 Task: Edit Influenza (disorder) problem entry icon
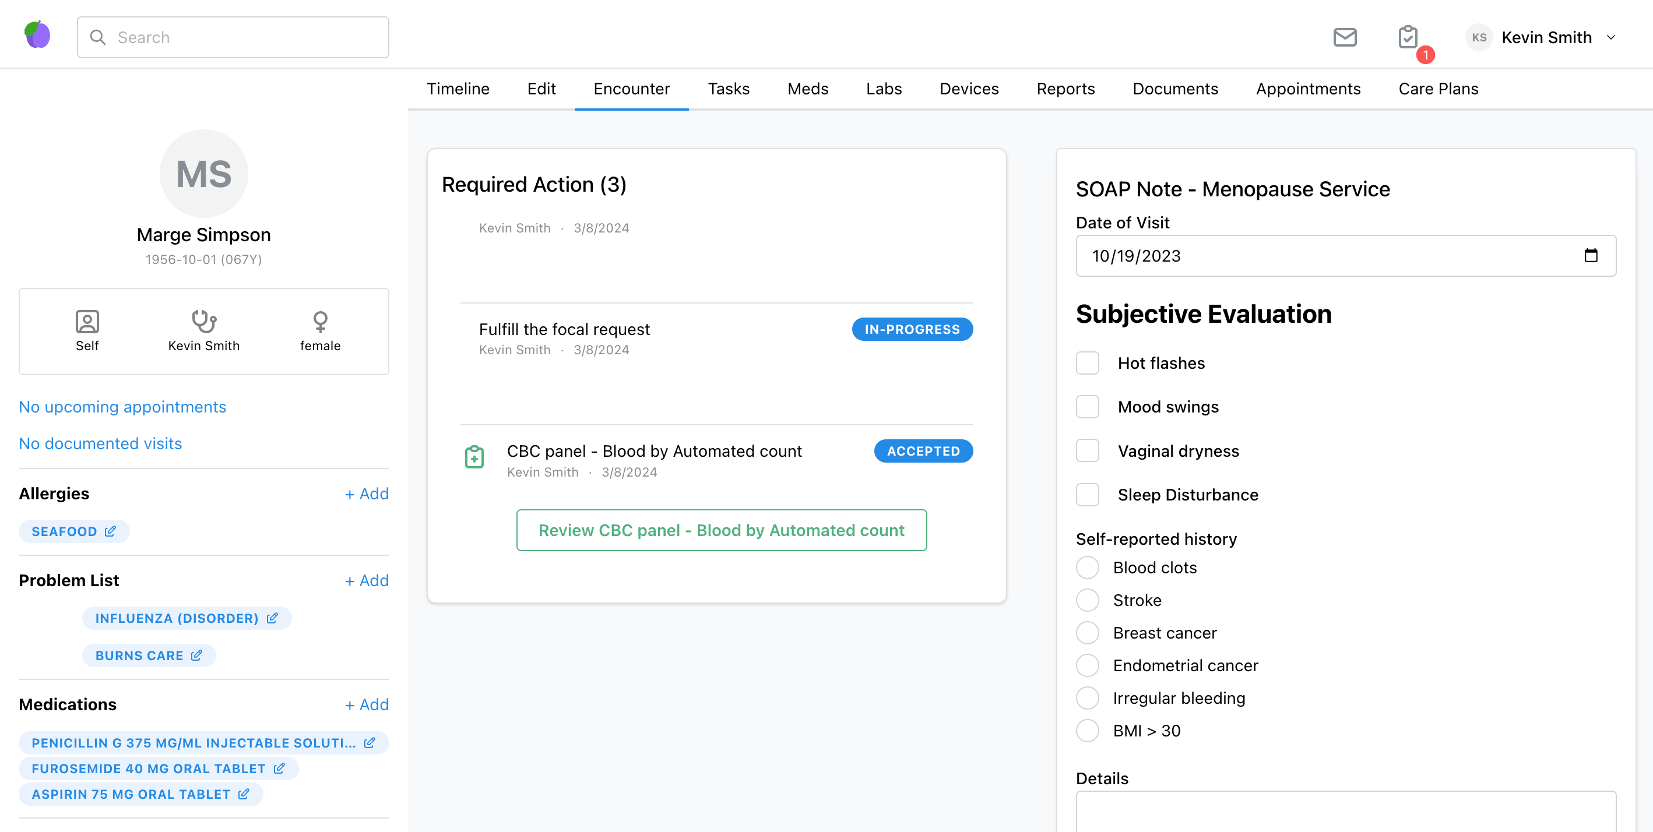(x=272, y=618)
